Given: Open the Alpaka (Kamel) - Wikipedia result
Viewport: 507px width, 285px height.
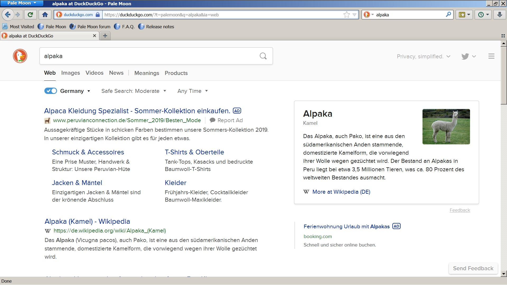Looking at the screenshot, I should 87,221.
